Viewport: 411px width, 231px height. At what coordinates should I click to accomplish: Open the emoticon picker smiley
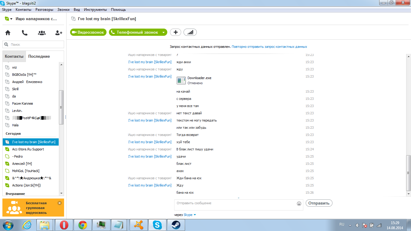(x=299, y=204)
